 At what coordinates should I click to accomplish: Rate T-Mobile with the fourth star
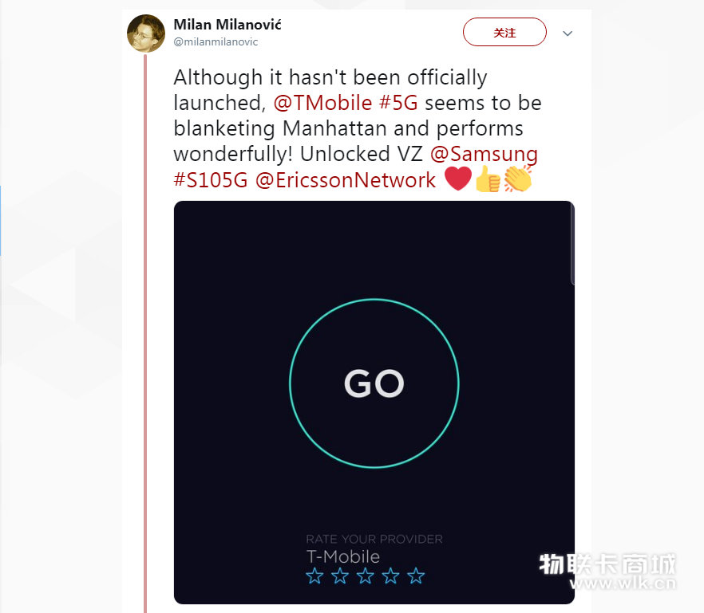[x=390, y=576]
